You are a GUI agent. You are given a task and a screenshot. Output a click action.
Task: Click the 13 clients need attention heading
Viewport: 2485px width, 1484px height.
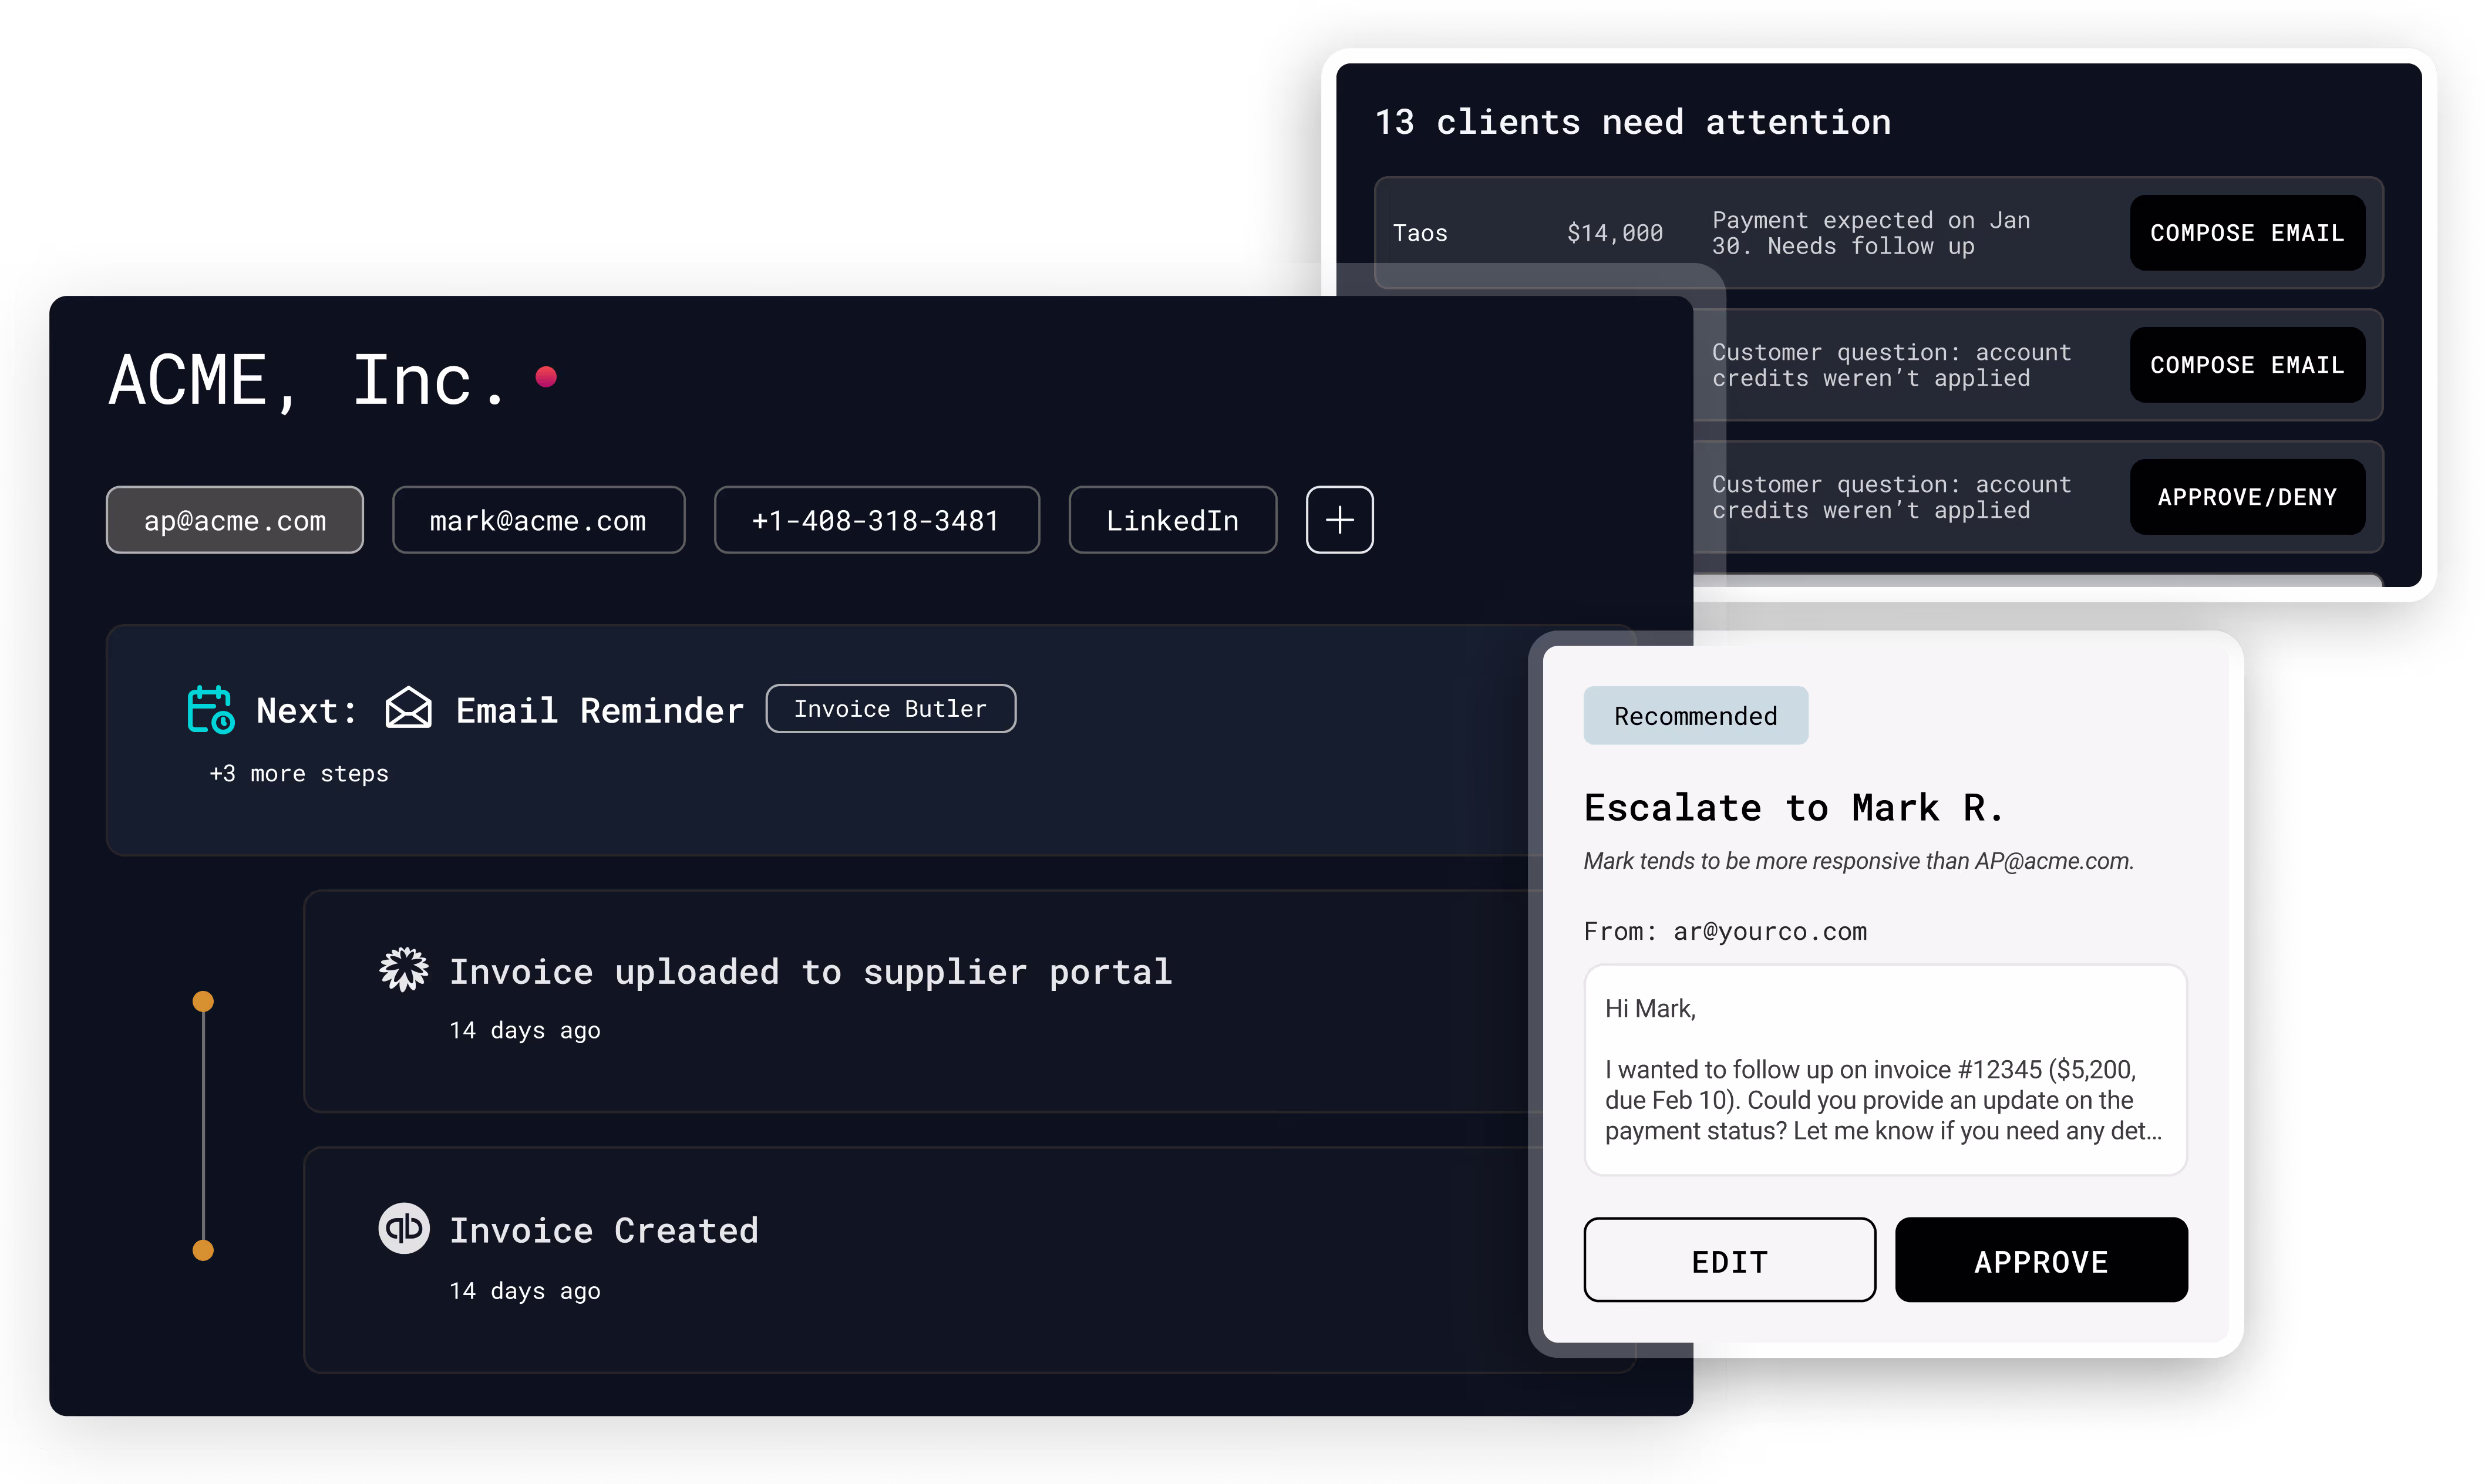tap(1632, 123)
